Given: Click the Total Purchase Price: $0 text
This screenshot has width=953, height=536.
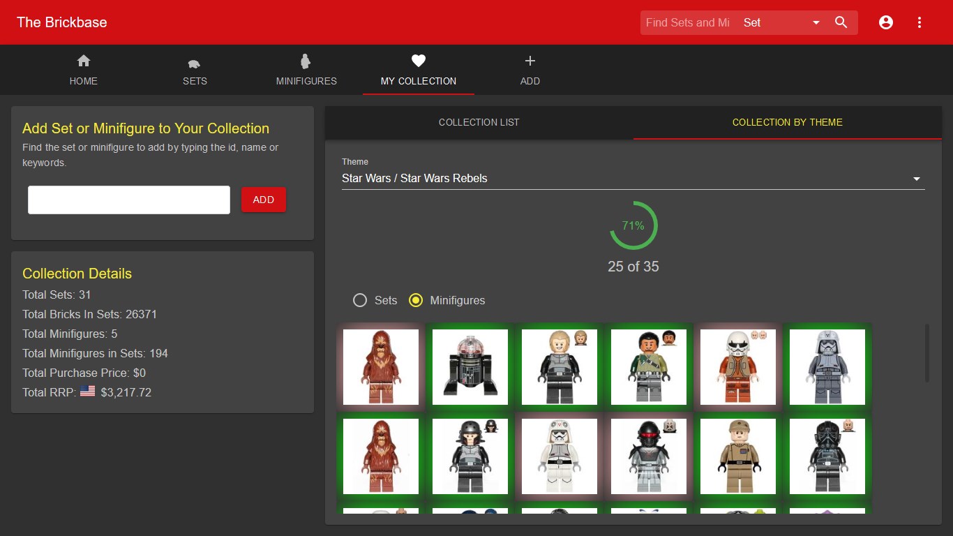Looking at the screenshot, I should 84,373.
